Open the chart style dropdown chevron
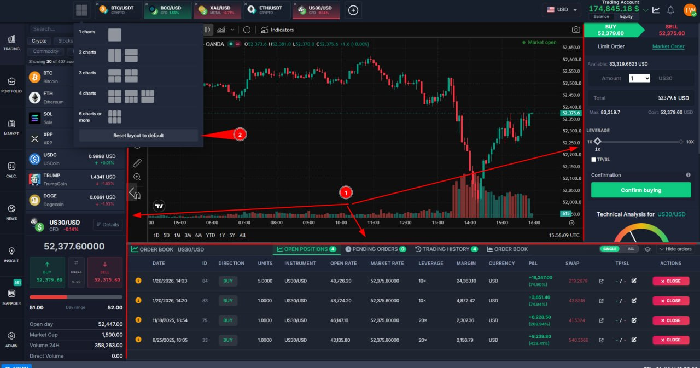The height and width of the screenshot is (368, 700). tap(233, 30)
